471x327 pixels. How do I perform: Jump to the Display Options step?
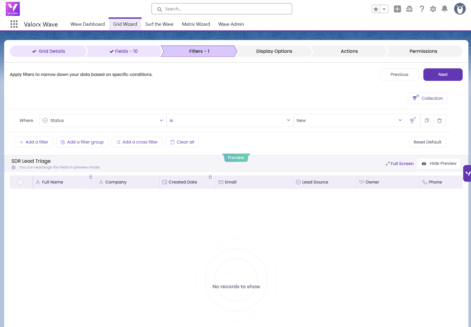274,51
